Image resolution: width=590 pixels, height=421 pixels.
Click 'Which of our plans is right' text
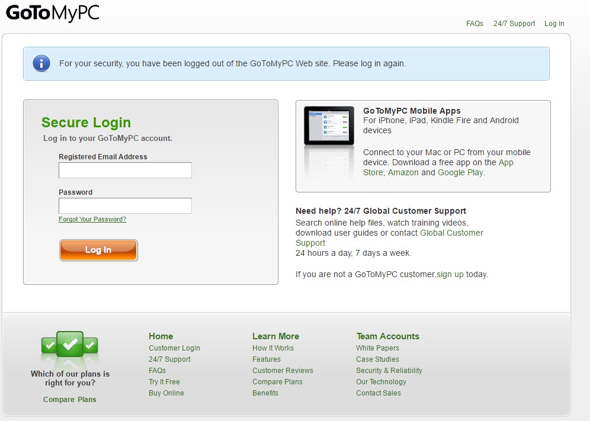(70, 378)
